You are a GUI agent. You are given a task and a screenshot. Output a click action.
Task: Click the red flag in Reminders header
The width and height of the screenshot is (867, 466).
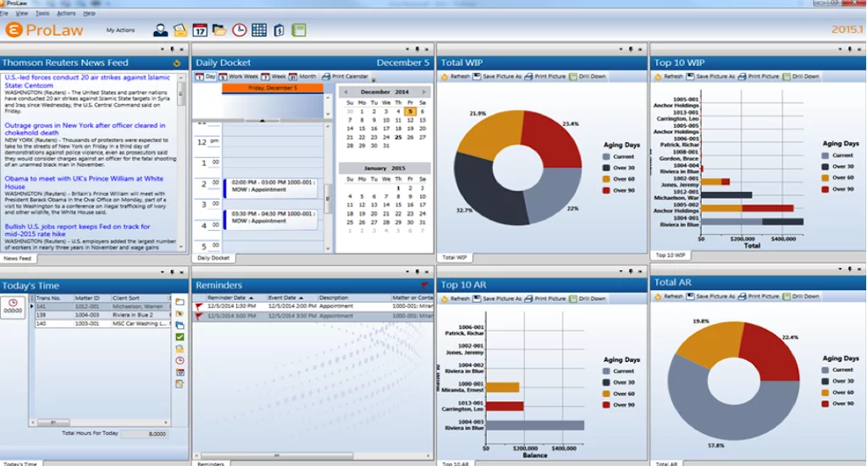[x=424, y=286]
